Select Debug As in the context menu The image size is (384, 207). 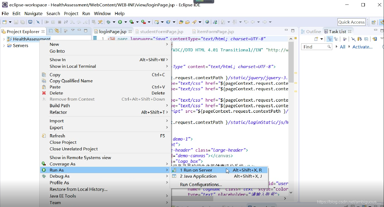tap(106, 176)
